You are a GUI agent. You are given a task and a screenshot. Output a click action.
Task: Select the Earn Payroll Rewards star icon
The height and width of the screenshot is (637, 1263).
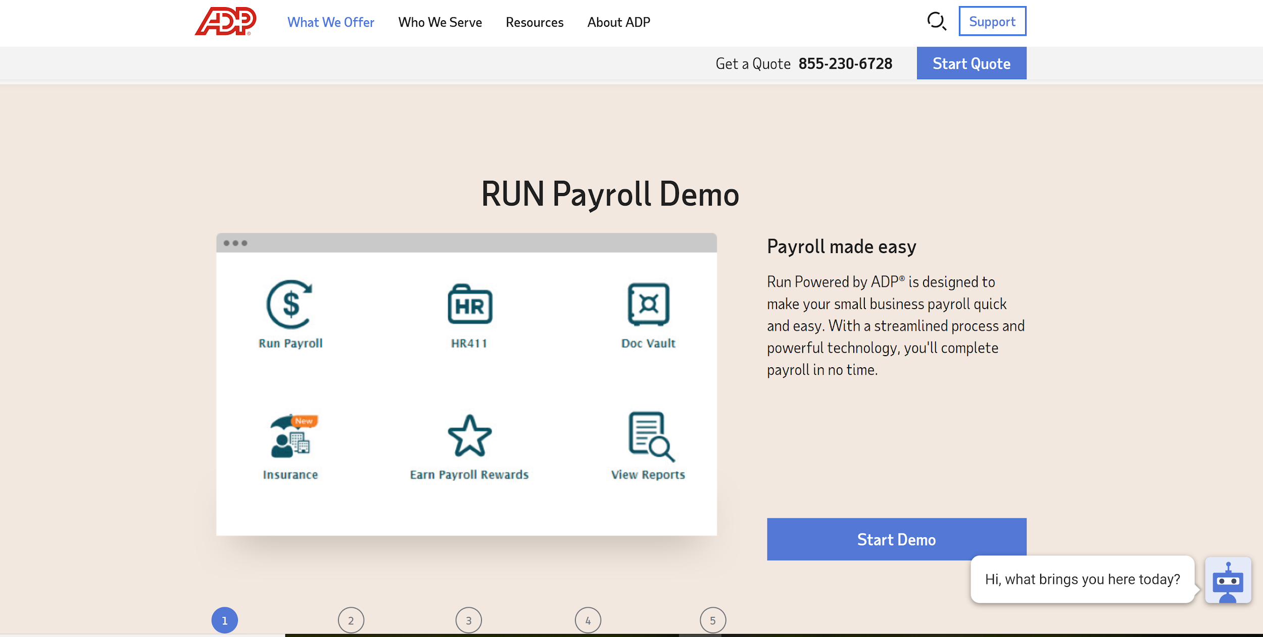point(469,436)
